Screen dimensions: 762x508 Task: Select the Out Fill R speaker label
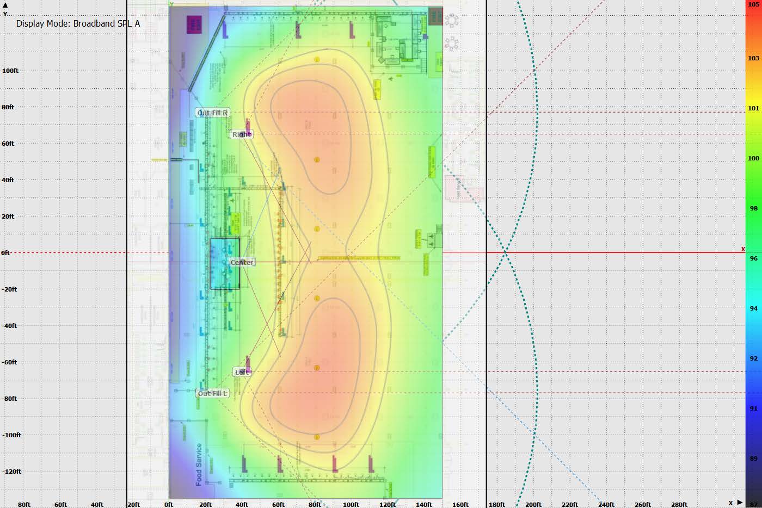(212, 113)
